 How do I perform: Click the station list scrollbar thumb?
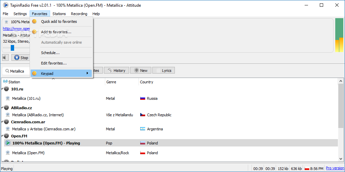(341, 106)
